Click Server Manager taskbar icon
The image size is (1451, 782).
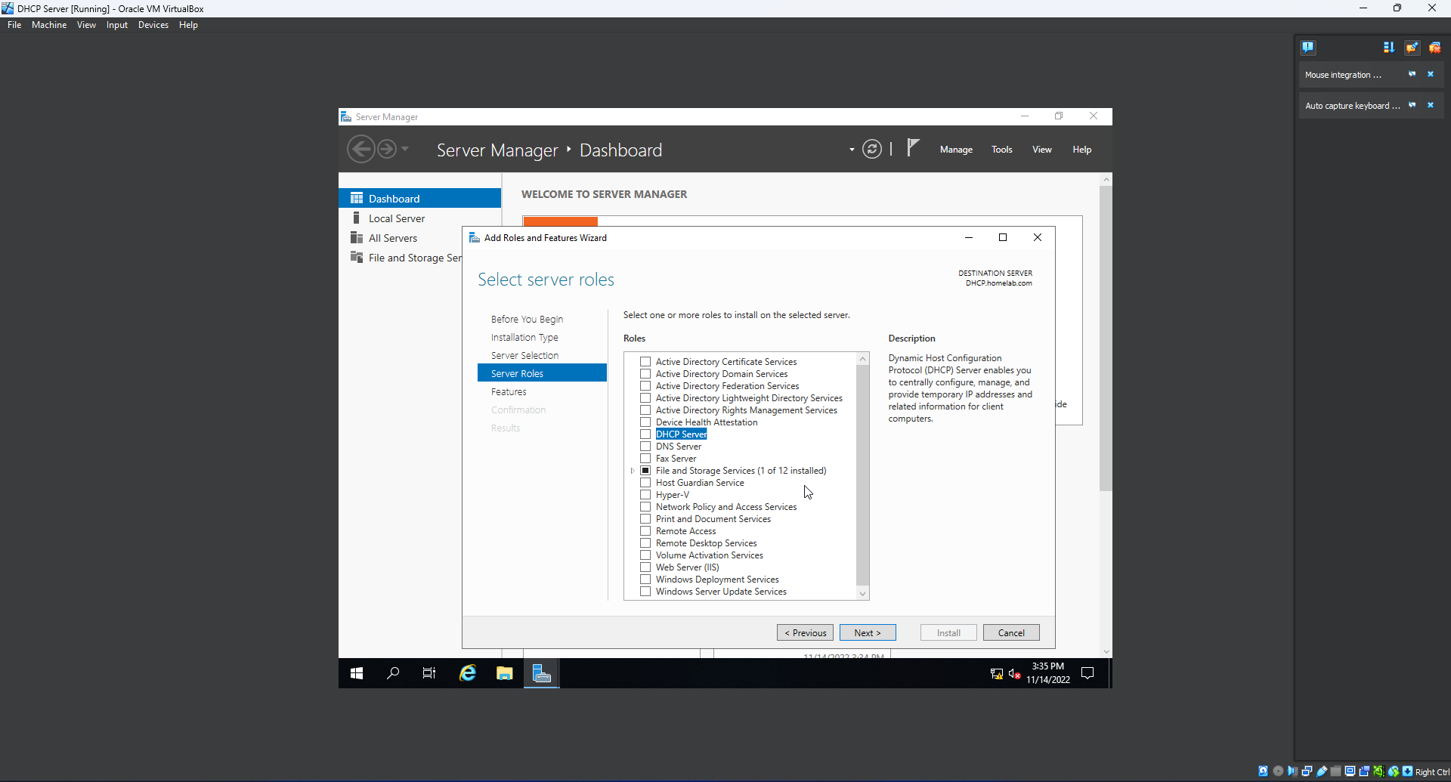tap(541, 673)
